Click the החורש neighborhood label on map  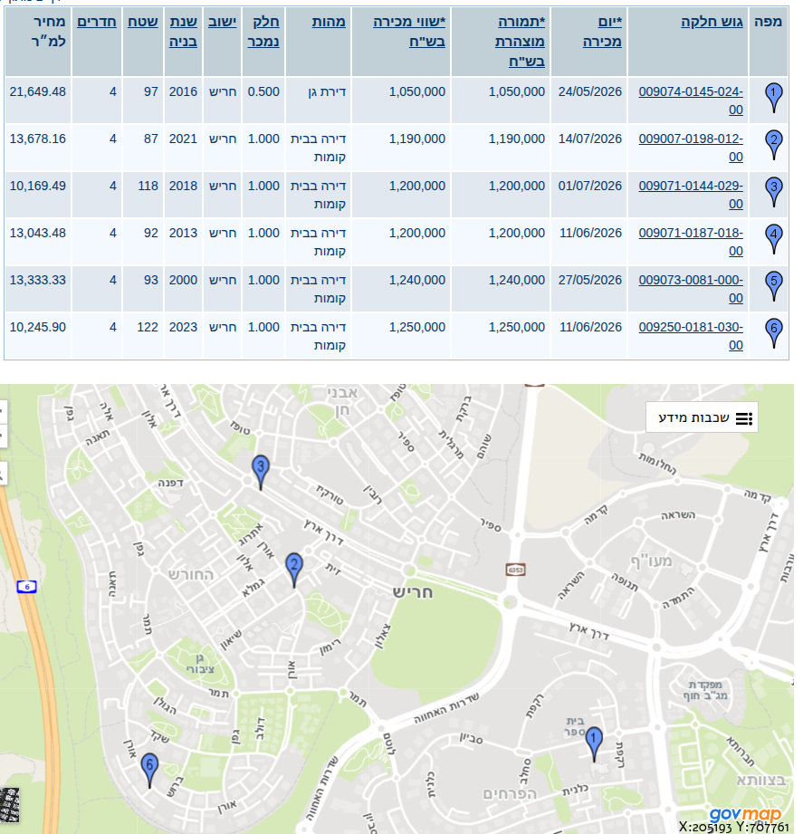tap(191, 574)
